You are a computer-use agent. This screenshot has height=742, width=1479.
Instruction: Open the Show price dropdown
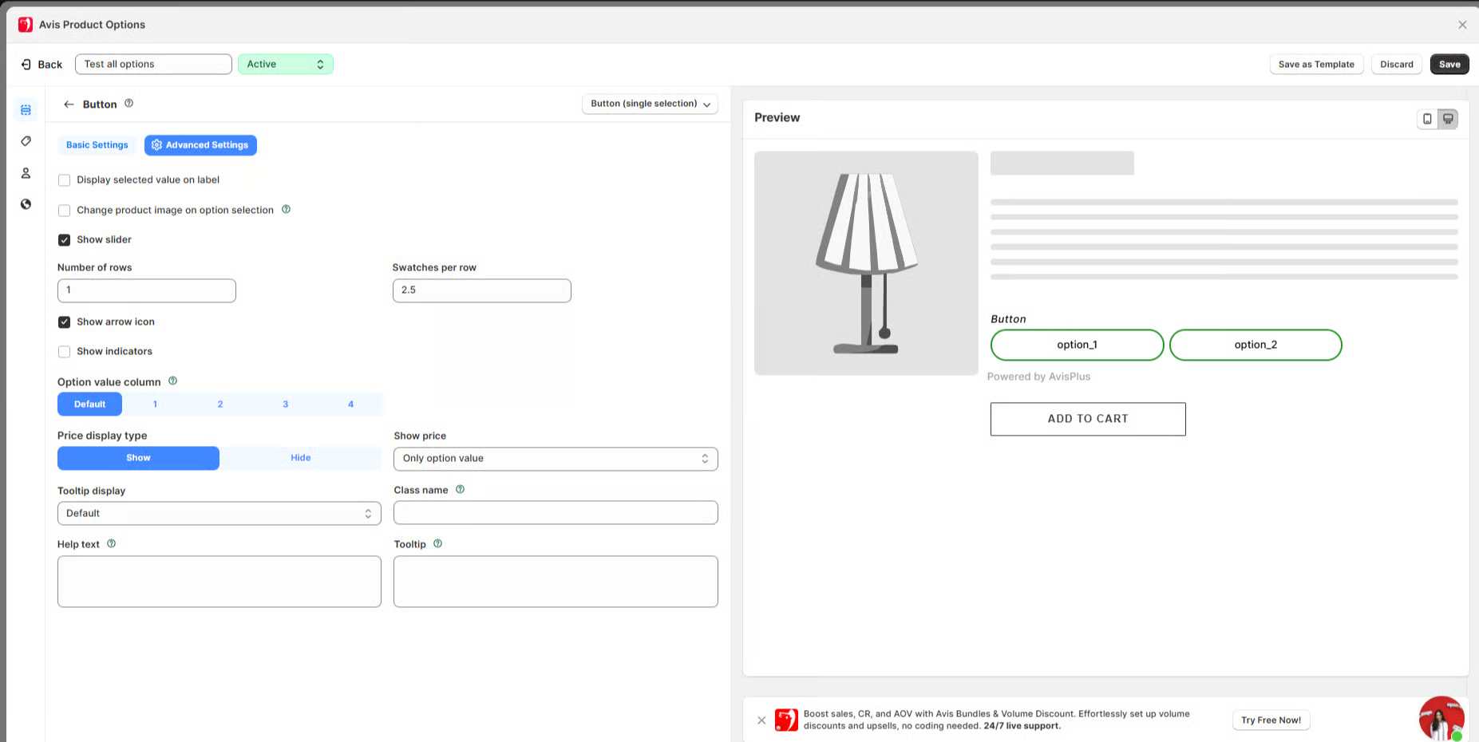pos(555,459)
